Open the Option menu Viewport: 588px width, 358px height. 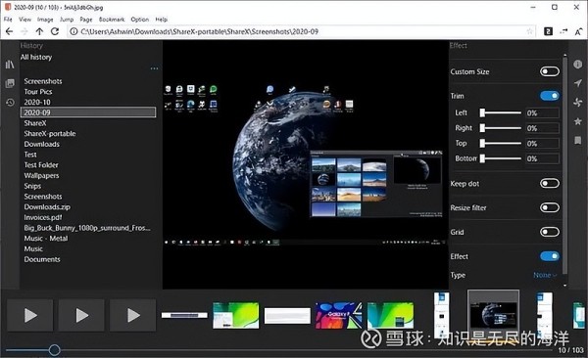pyautogui.click(x=139, y=20)
